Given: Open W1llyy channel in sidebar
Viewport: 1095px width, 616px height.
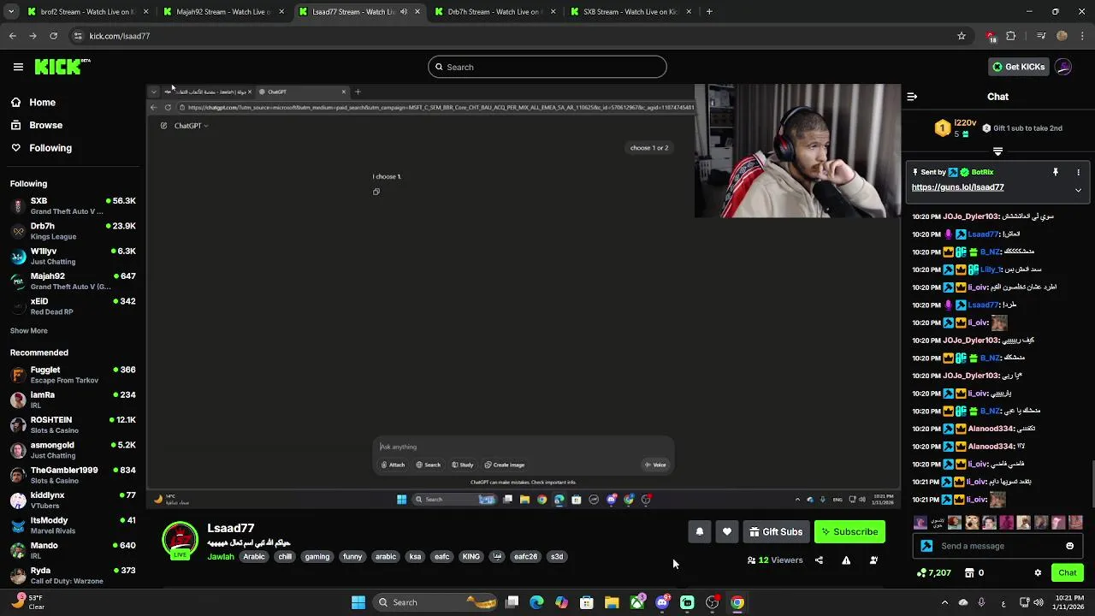Looking at the screenshot, I should 73,256.
